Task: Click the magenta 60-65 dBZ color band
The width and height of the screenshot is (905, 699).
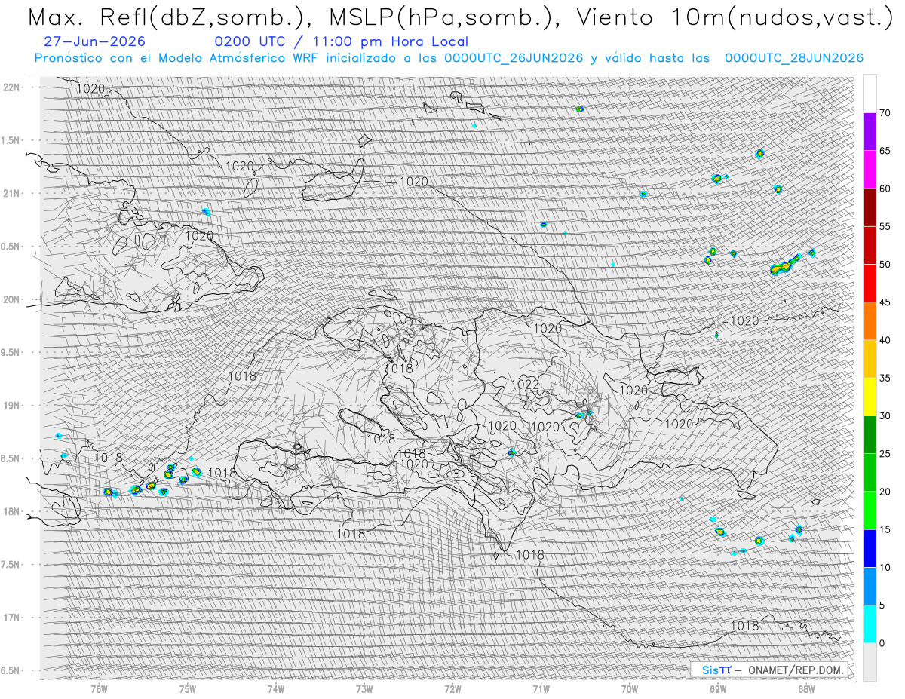Action: [870, 170]
